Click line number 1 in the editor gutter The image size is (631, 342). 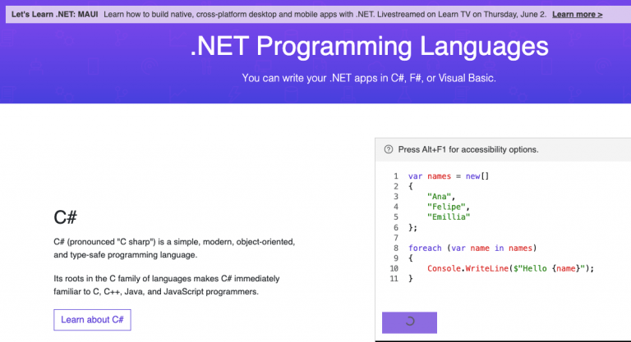coord(395,176)
